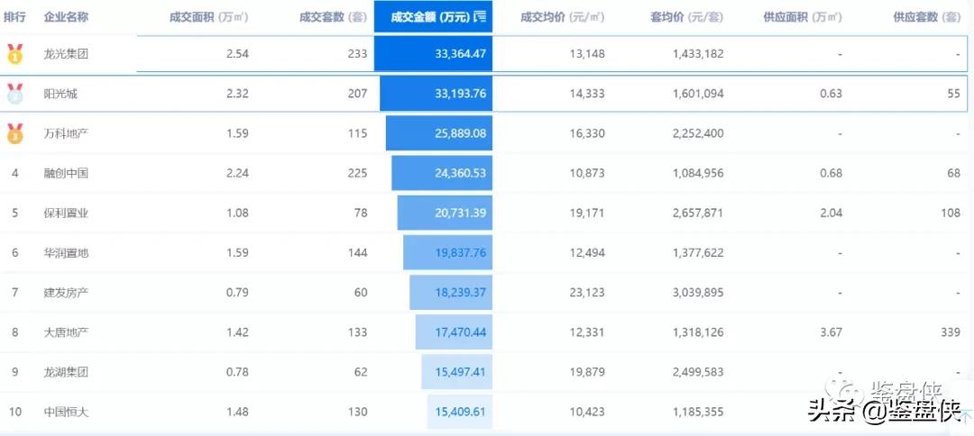Click the bronze medal icon for 万科地产
Viewport: 974px width, 436px height.
15,133
